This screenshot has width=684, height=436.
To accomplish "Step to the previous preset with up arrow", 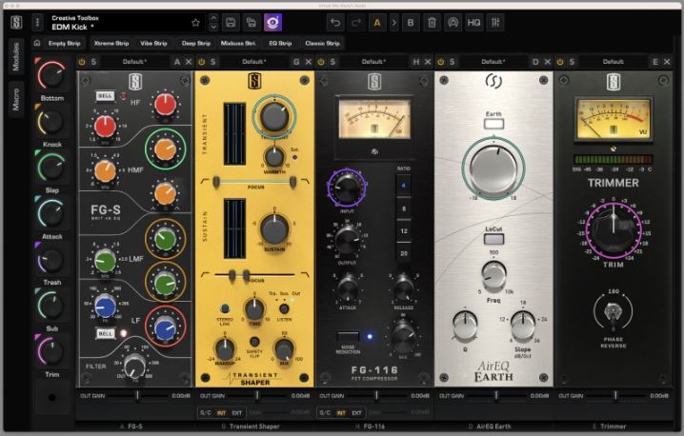I will pos(213,18).
